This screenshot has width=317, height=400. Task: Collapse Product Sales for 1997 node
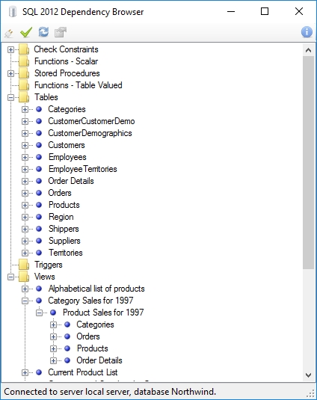point(40,313)
